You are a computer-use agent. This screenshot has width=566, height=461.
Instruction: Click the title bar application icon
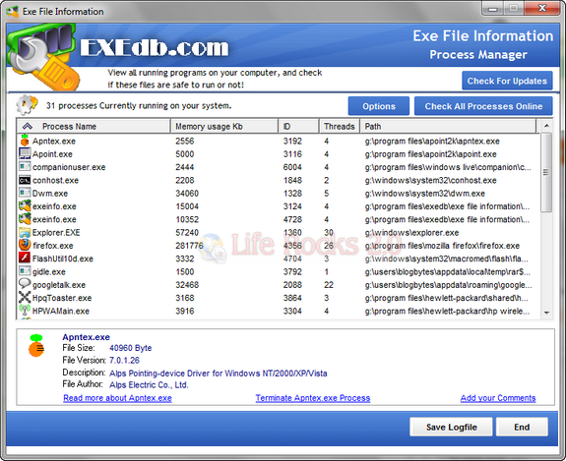13,11
